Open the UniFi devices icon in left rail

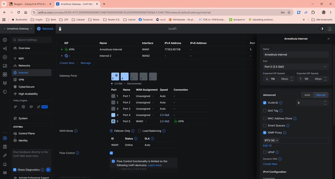pyautogui.click(x=5, y=57)
